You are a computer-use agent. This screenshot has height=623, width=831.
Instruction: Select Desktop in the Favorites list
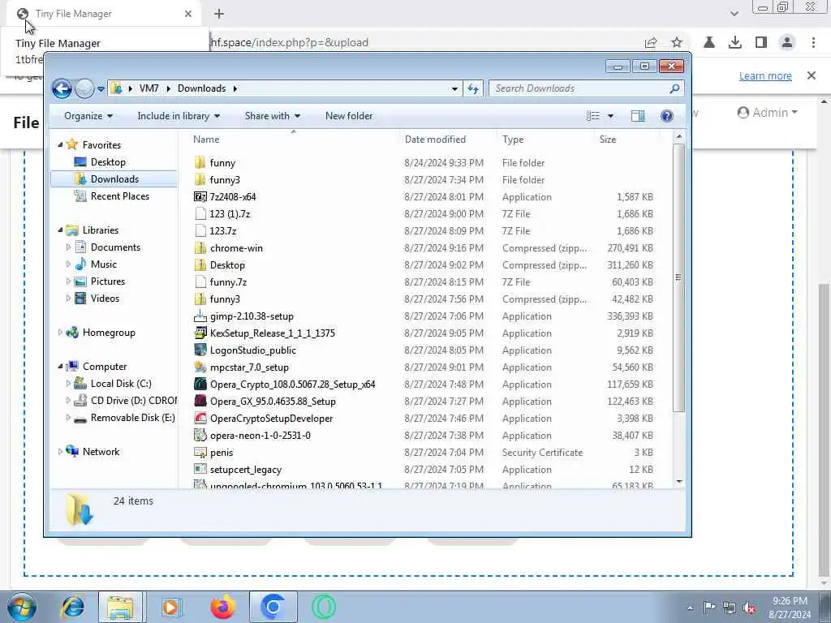pos(108,162)
